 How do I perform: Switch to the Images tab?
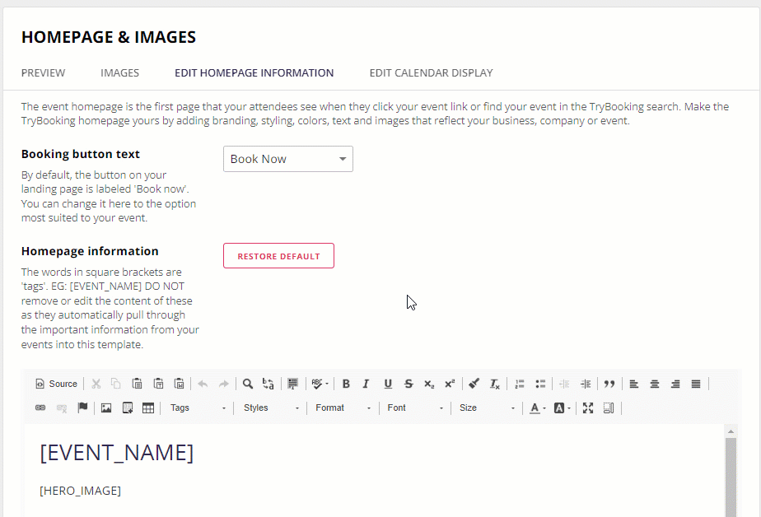(119, 72)
